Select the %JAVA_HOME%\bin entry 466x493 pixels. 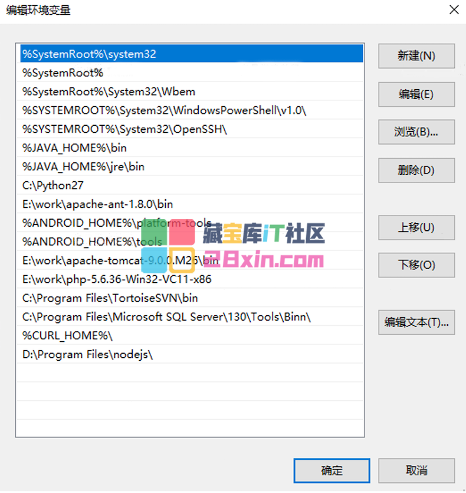[x=74, y=148]
